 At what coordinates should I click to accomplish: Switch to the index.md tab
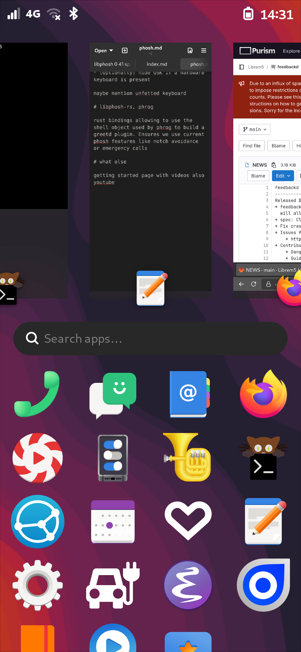[157, 64]
